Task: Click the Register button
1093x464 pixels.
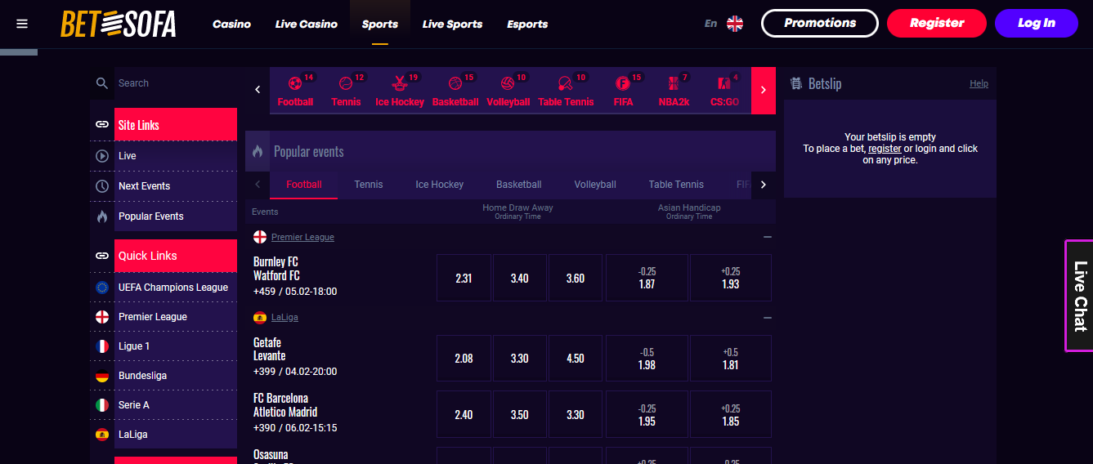Action: point(937,24)
